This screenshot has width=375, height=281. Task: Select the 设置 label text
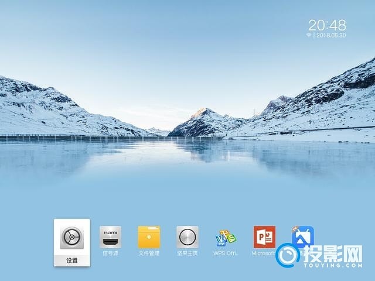[71, 260]
